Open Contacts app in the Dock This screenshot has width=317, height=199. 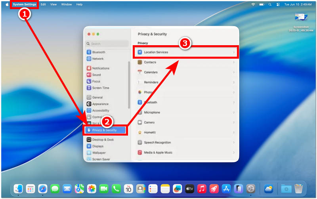pos(141,189)
